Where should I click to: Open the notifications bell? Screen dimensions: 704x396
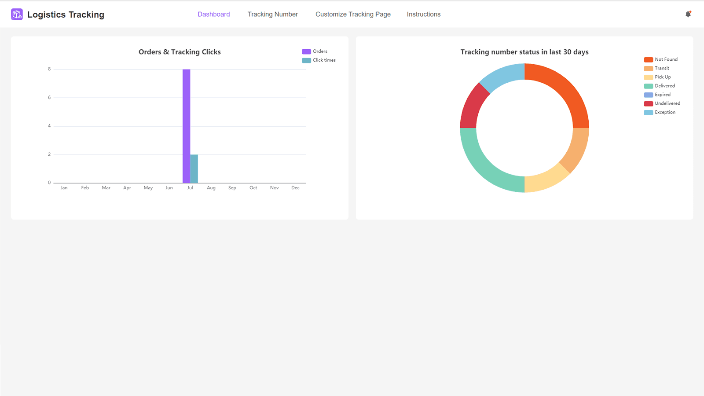(688, 14)
